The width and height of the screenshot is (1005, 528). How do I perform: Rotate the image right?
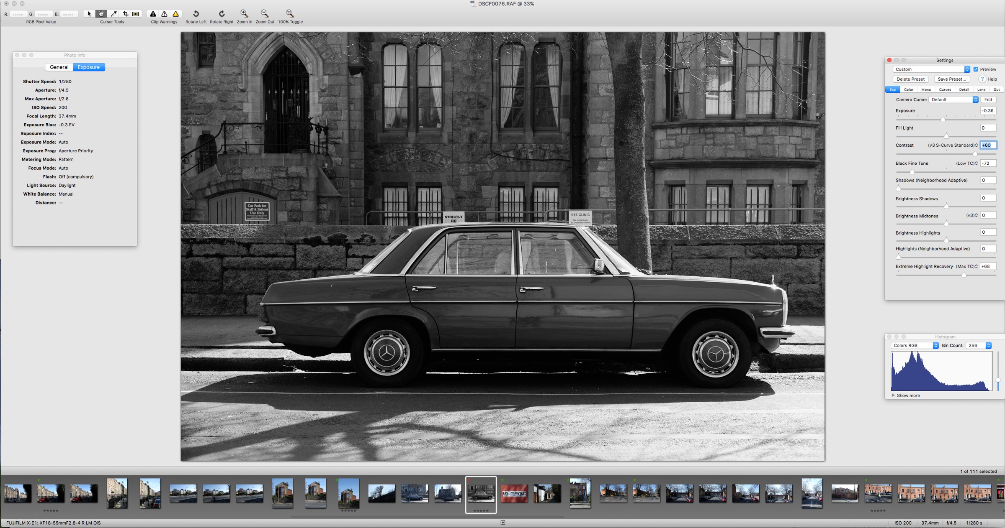pyautogui.click(x=222, y=14)
